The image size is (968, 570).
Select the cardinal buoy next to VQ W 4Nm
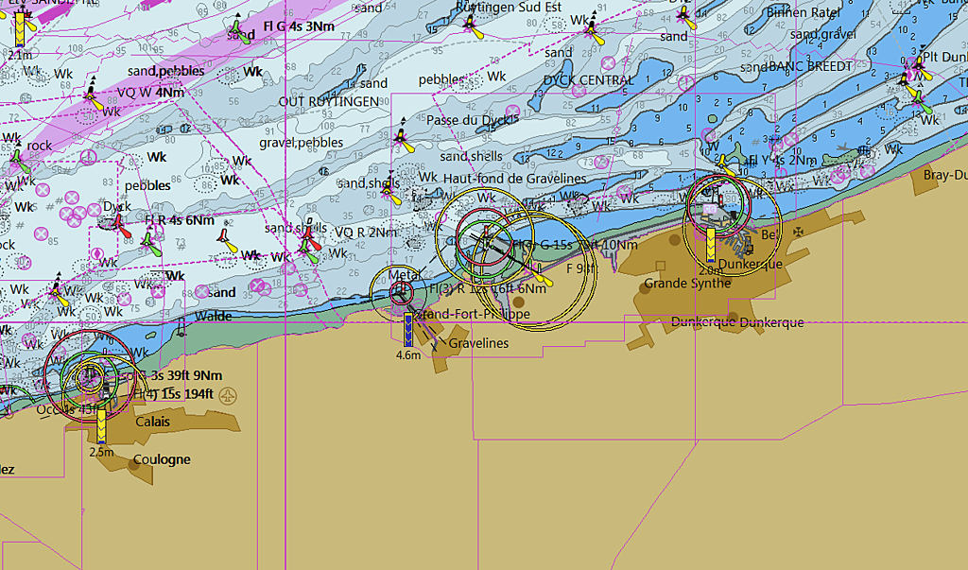coord(94,95)
